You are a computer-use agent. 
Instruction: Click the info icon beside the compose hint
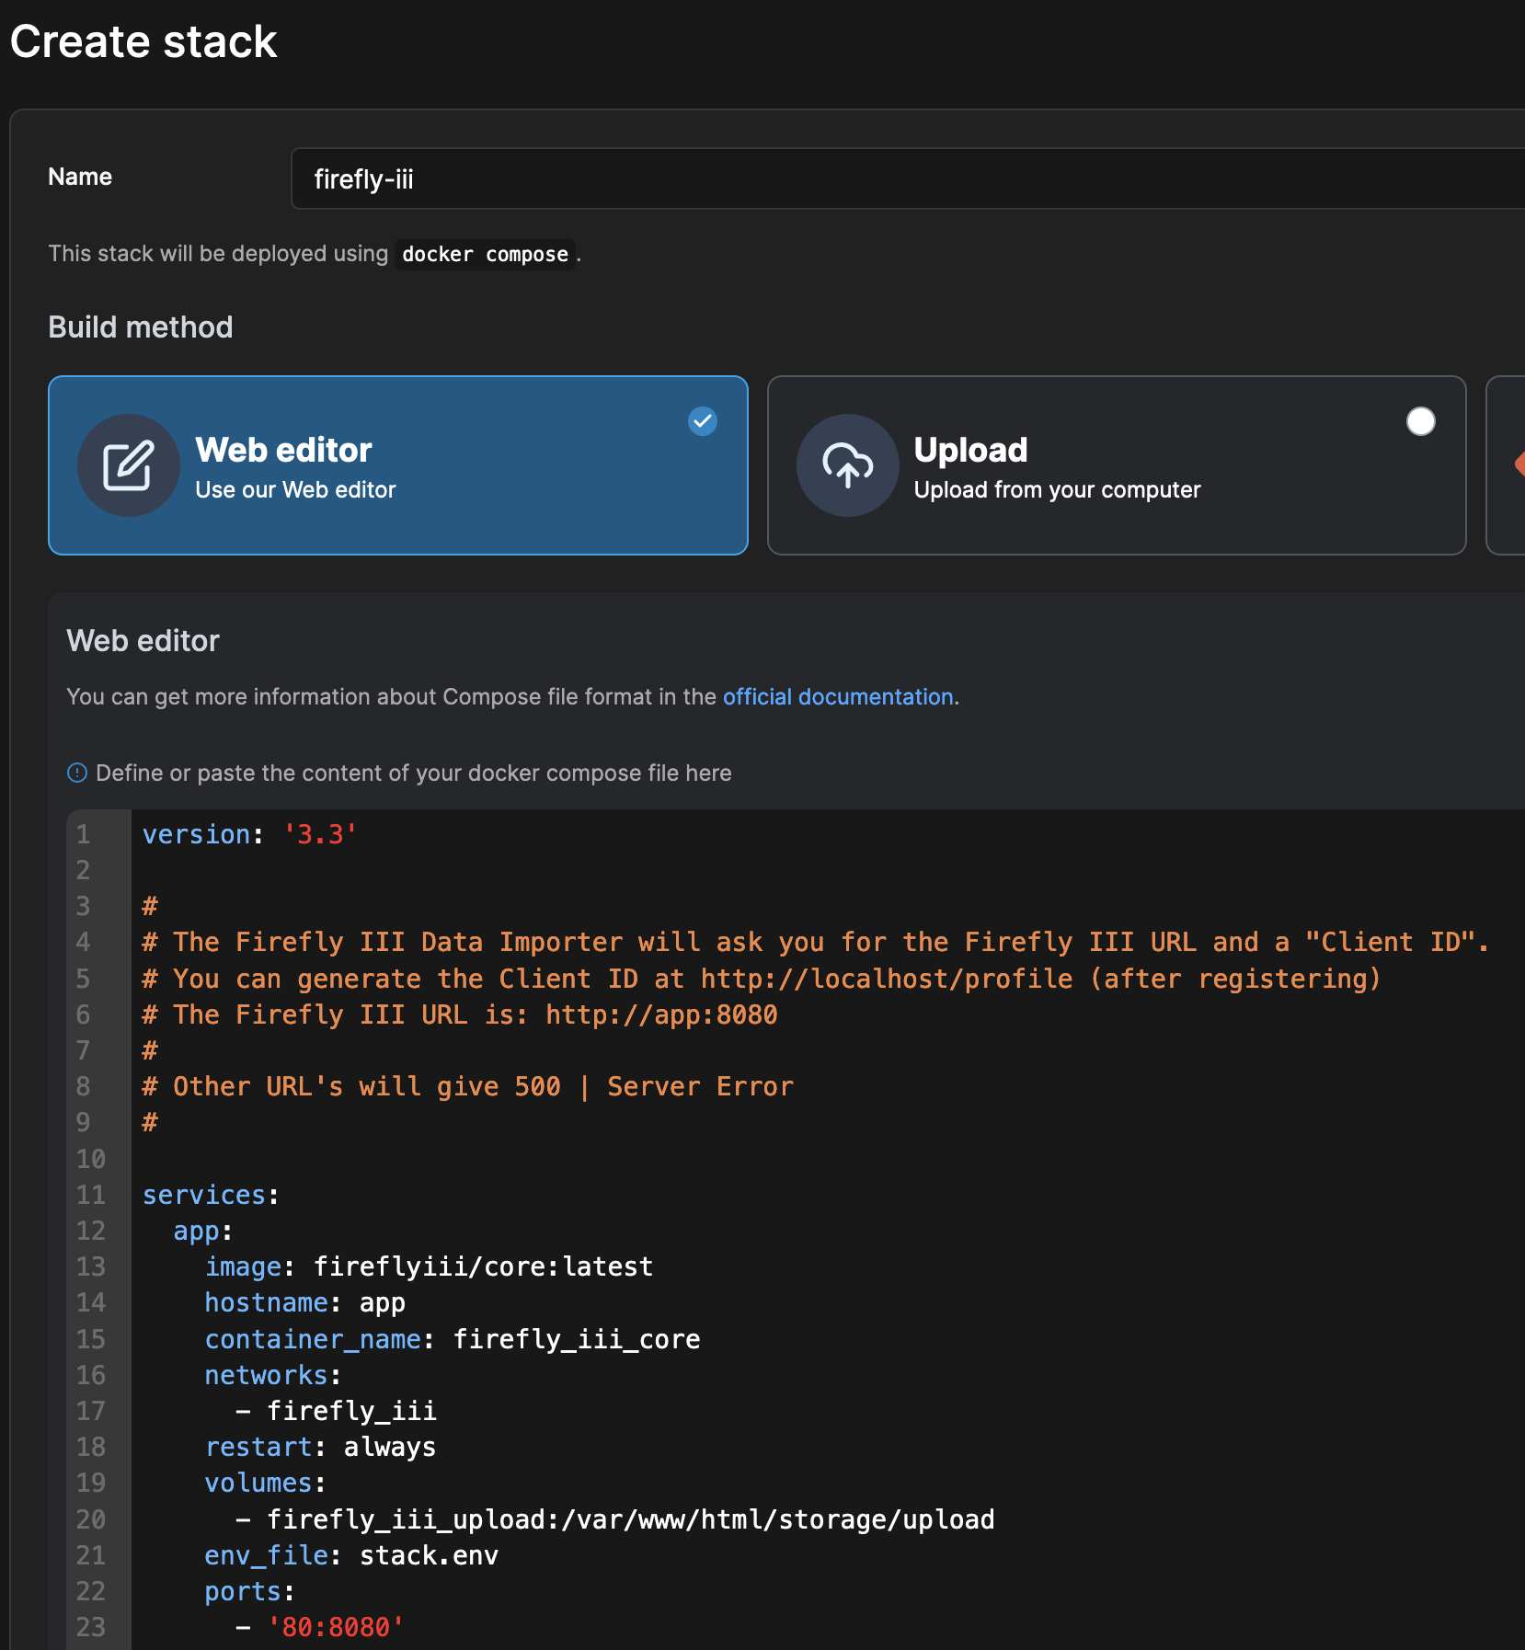pos(77,773)
